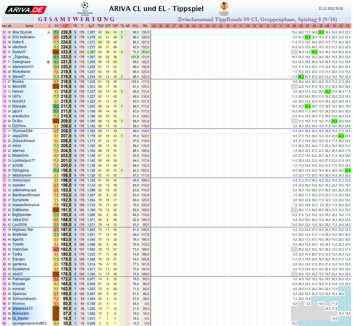353x326 pixels.
Task: Select player name sleepless13
Action: pos(22,309)
